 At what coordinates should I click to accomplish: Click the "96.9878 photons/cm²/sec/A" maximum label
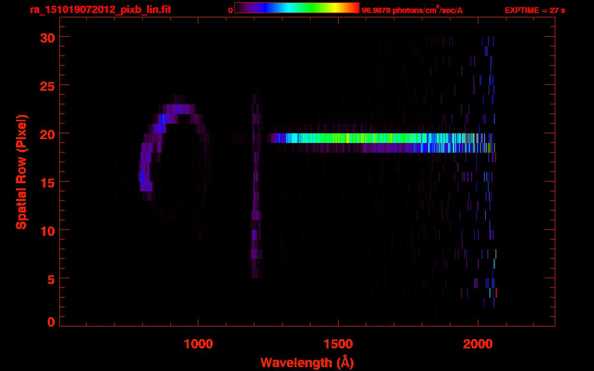point(412,10)
